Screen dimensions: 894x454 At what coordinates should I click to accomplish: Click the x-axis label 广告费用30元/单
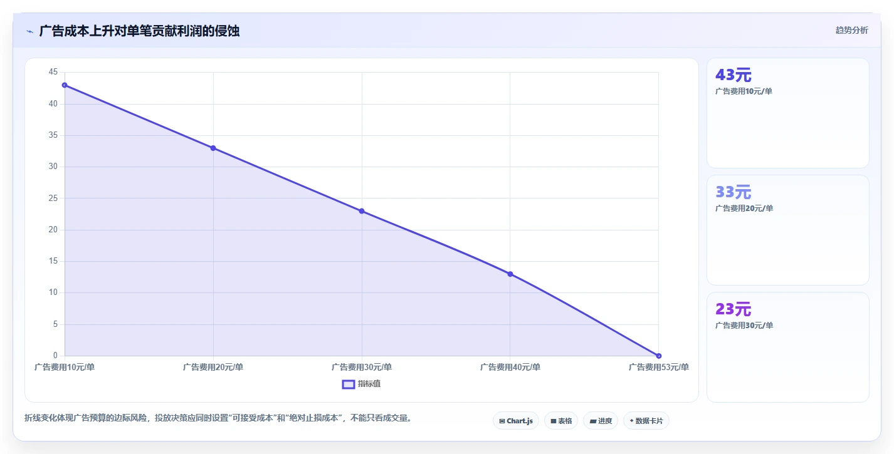[362, 367]
